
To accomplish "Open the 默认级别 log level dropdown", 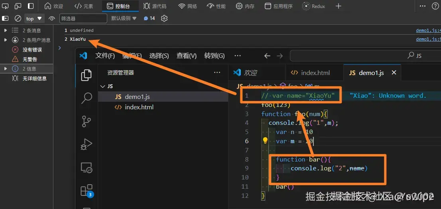I will pos(124,18).
